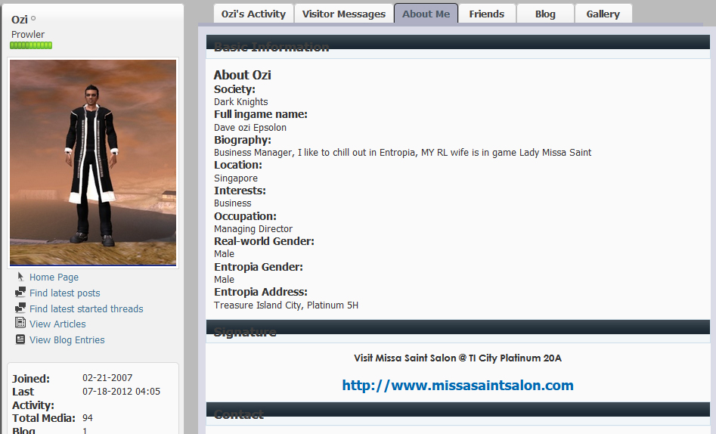Open the Home Page text link
The width and height of the screenshot is (716, 434).
[54, 277]
